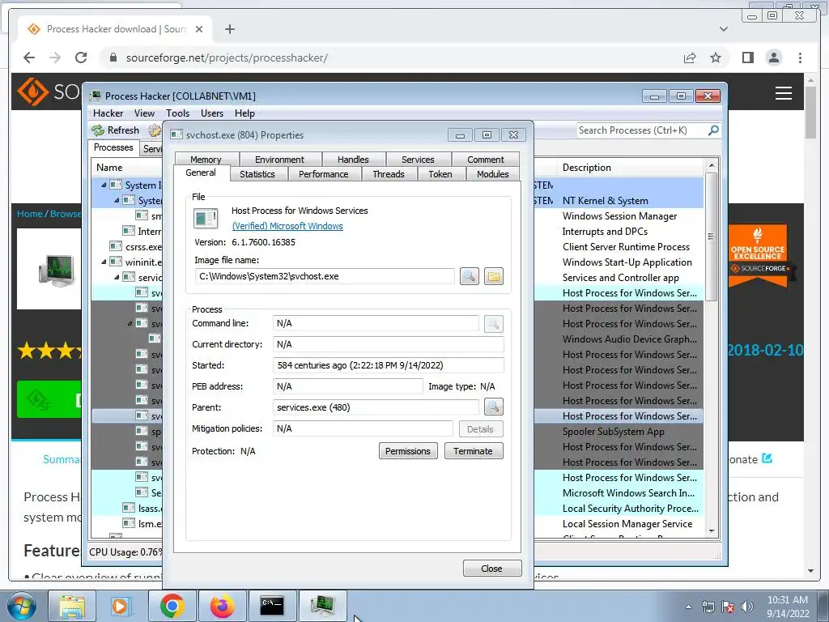829x622 pixels.
Task: Click the Windows Start orb
Action: tap(22, 606)
